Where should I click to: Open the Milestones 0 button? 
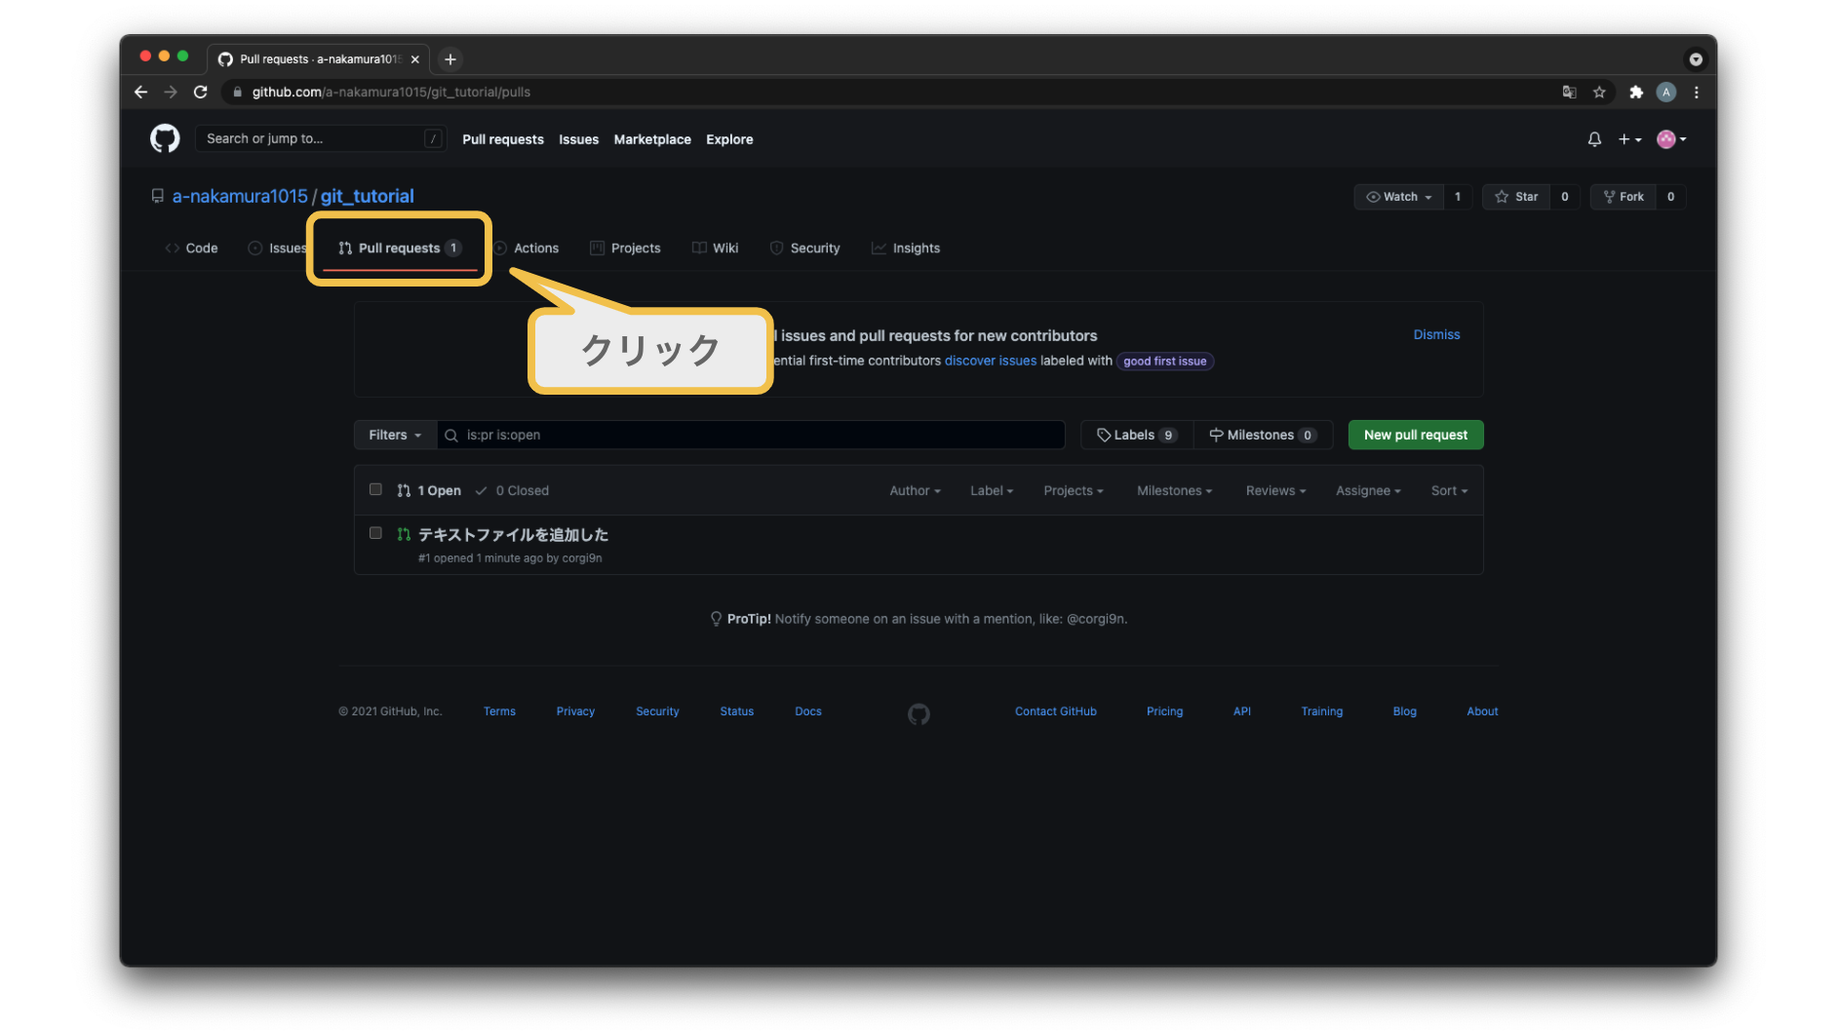pos(1263,435)
